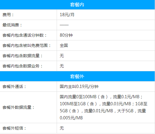The image size is (155, 134).
Task: Select the 套餐内包含数据流量： label
Action: click(x=22, y=56)
